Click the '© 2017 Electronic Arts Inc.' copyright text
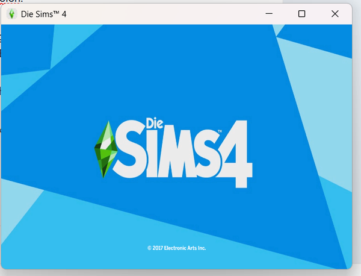The image size is (361, 276). (x=176, y=248)
